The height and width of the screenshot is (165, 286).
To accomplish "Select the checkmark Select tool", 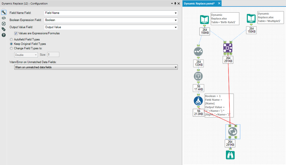I will 198,52.
